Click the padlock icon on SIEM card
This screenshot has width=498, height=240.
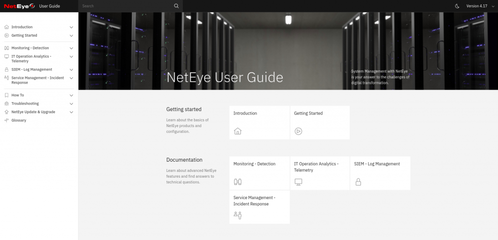(358, 182)
